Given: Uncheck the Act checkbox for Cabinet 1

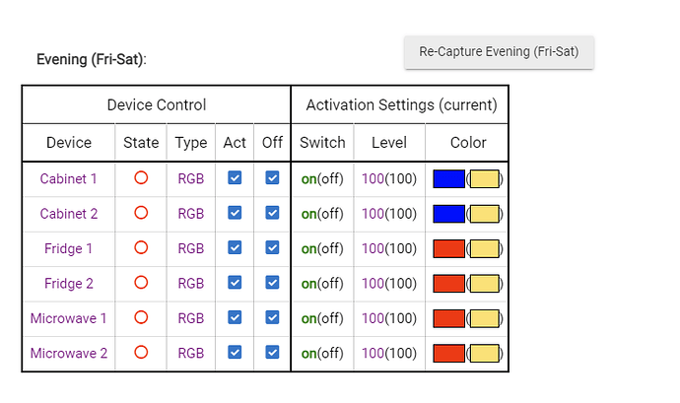Looking at the screenshot, I should click(235, 178).
